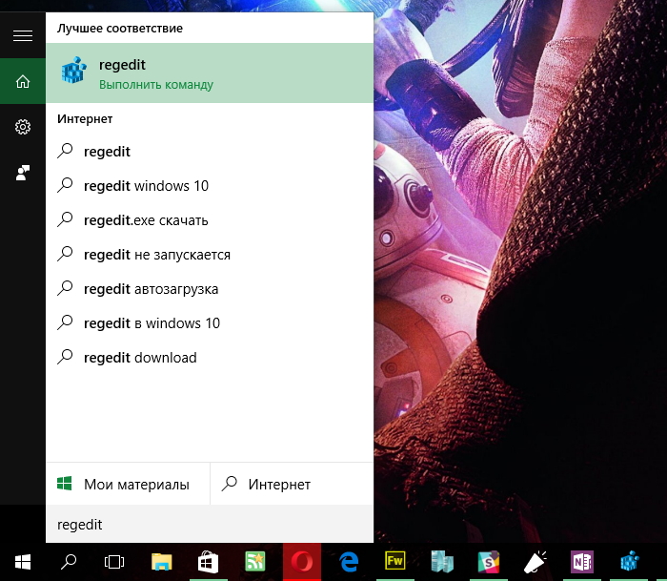
Task: Open the green RSS star app on taskbar
Action: coord(255,562)
